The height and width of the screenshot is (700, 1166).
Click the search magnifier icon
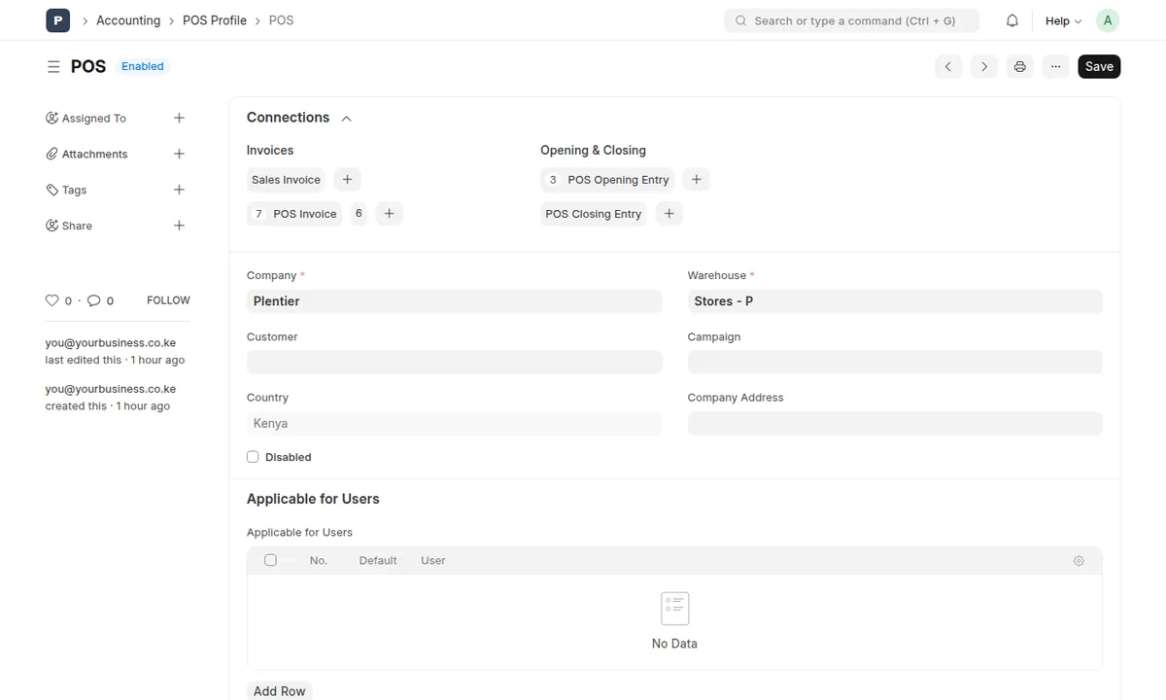pos(741,20)
